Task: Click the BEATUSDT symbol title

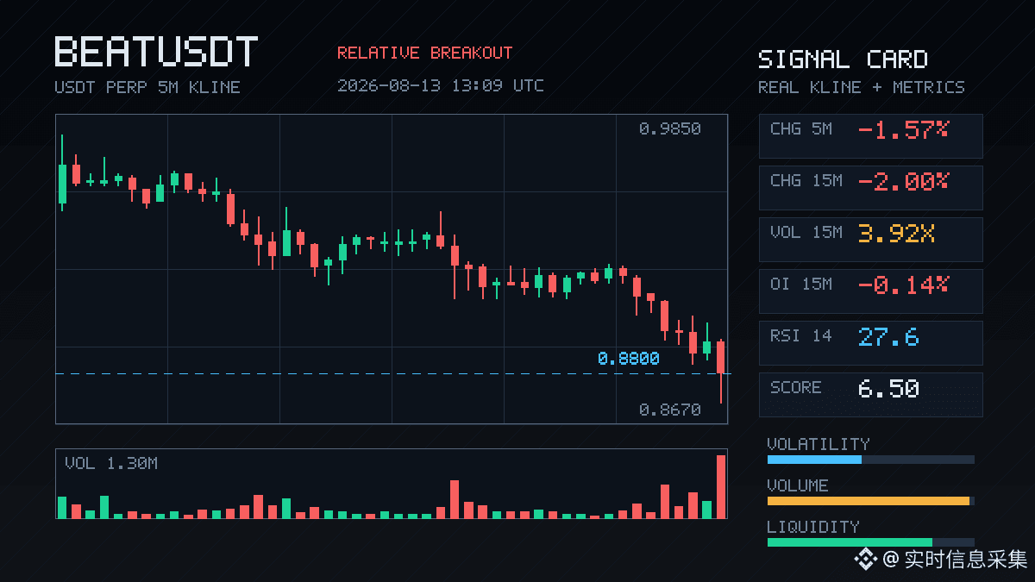Action: click(x=156, y=52)
